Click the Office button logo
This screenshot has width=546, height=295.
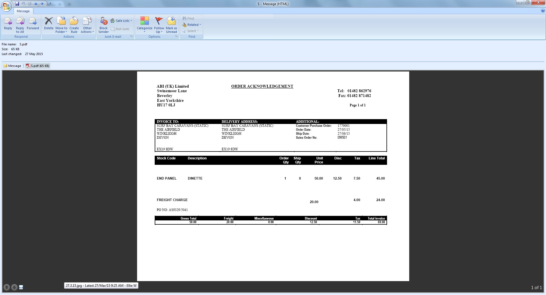[6, 6]
